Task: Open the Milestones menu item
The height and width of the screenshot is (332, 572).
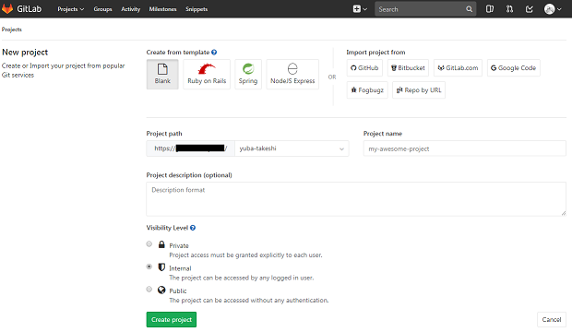Action: click(x=162, y=9)
